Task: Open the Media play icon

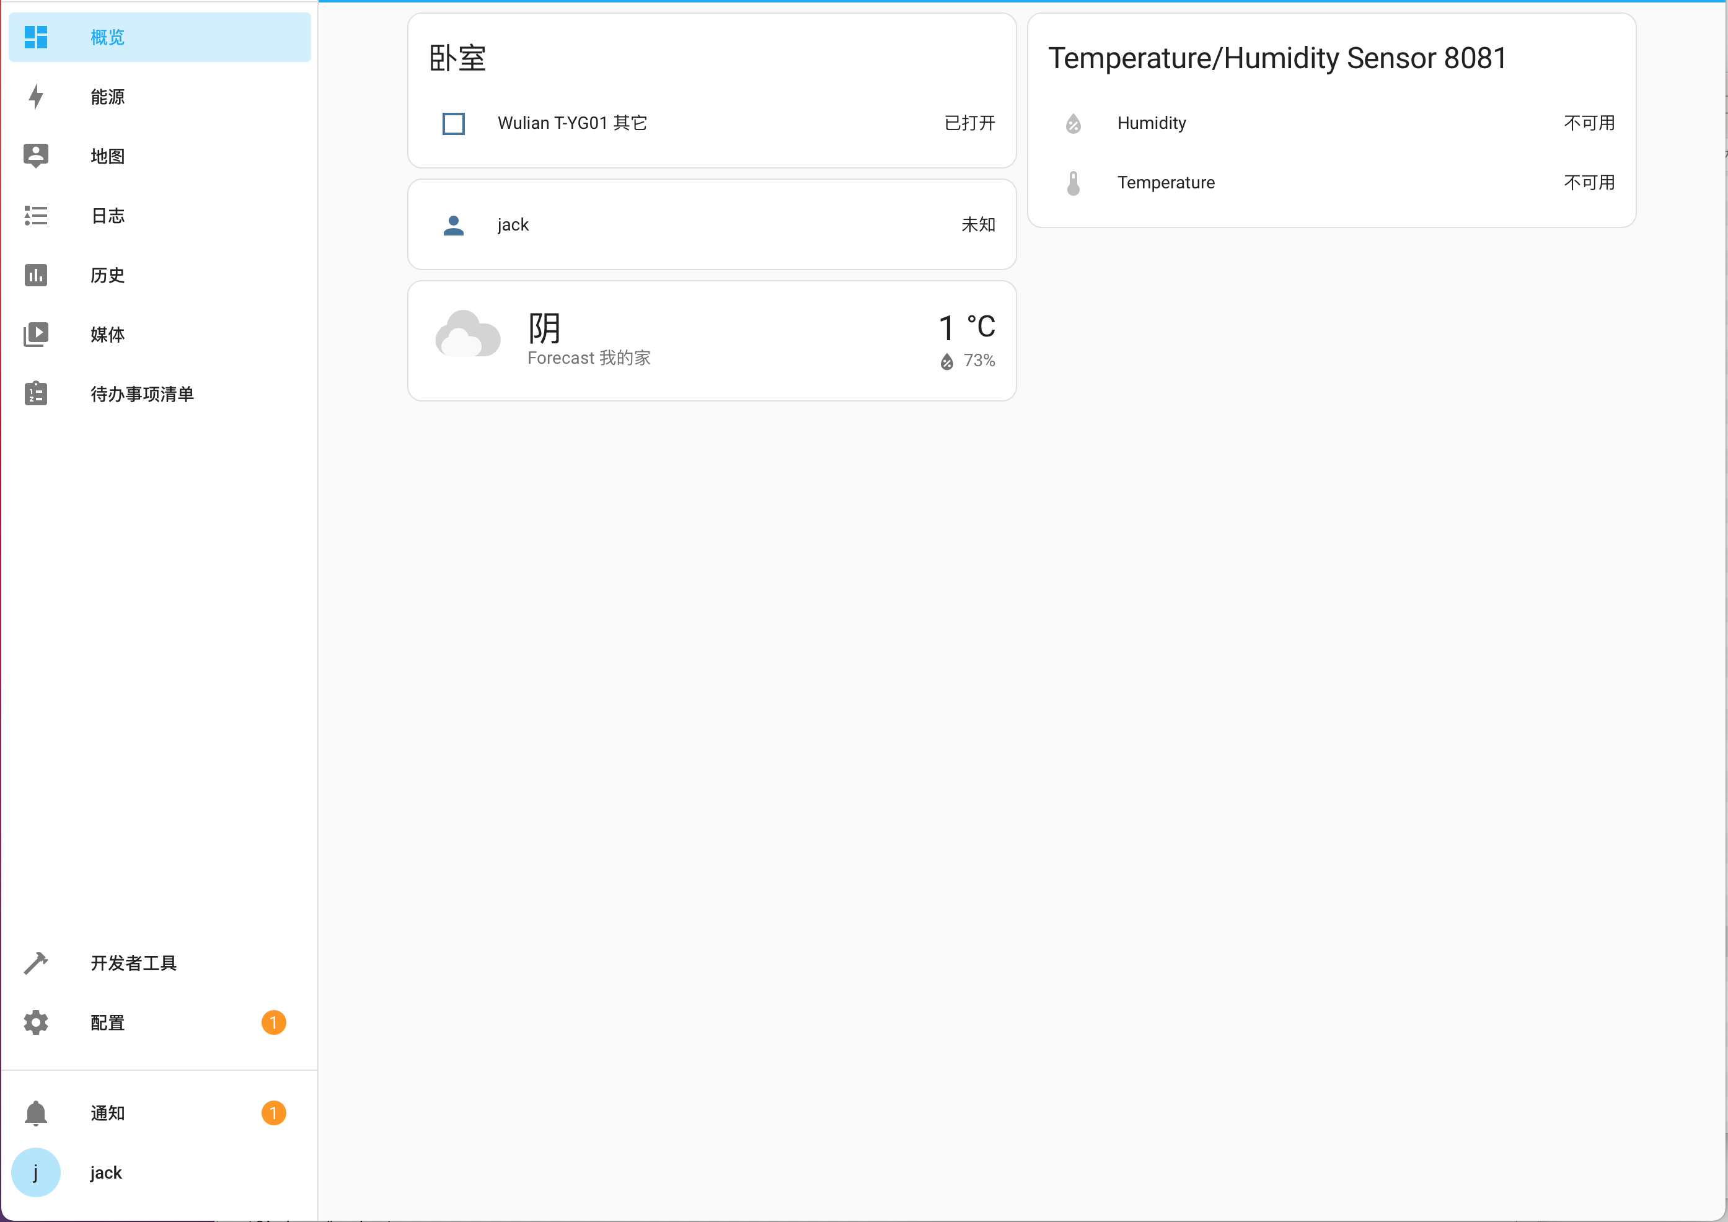Action: pos(35,334)
